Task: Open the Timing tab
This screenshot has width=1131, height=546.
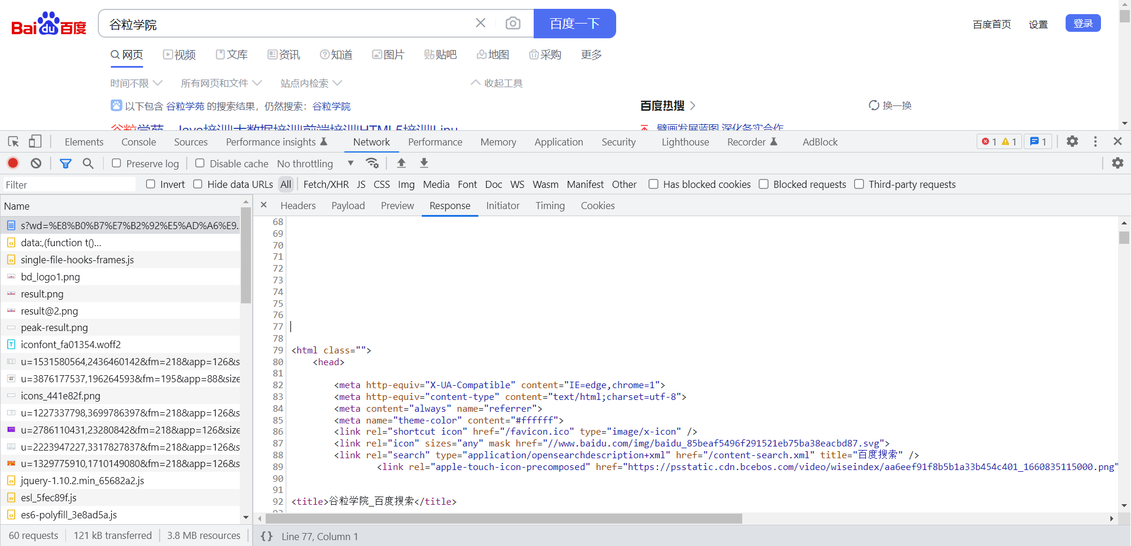Action: tap(550, 206)
